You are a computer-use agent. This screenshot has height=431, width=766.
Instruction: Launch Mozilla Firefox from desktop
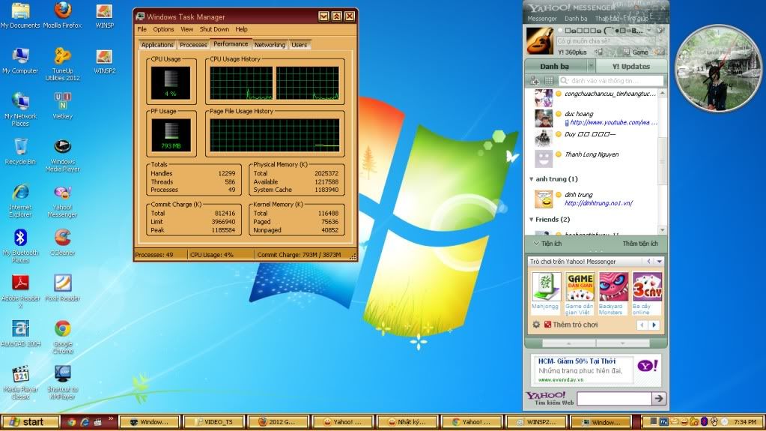(62, 16)
